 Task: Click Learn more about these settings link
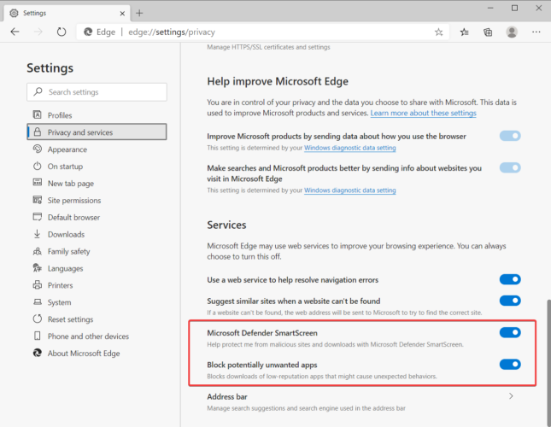[423, 113]
